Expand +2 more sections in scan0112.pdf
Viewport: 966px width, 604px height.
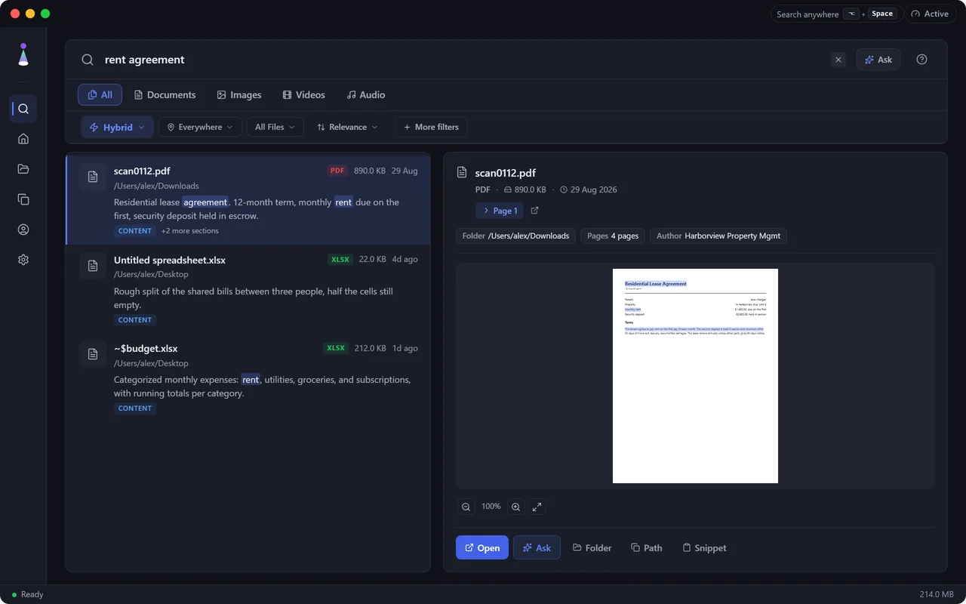click(189, 231)
